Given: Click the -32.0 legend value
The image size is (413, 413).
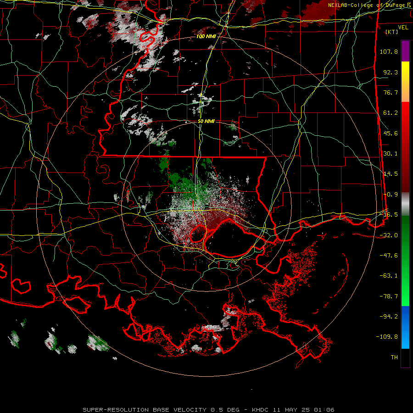Looking at the screenshot, I should coord(389,235).
